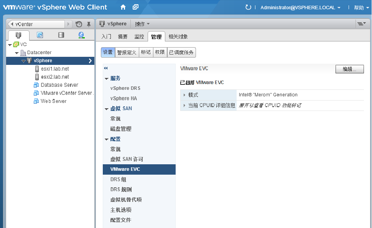Open the navigator history icon

pos(79,24)
